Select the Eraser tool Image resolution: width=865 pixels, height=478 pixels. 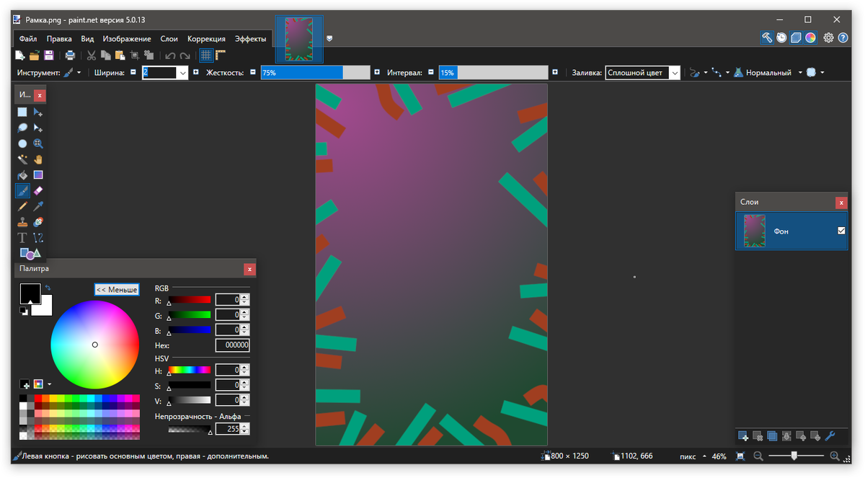click(x=38, y=190)
